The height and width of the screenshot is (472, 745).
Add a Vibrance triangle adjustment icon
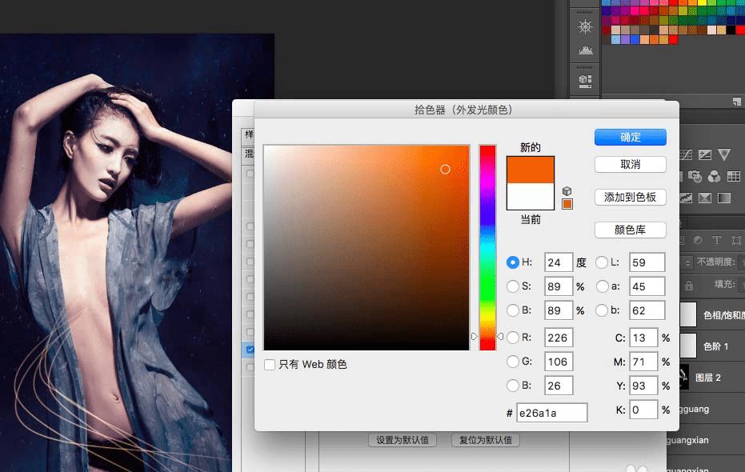[724, 154]
